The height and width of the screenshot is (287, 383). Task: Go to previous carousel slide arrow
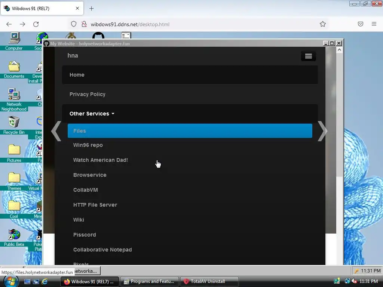pos(56,131)
